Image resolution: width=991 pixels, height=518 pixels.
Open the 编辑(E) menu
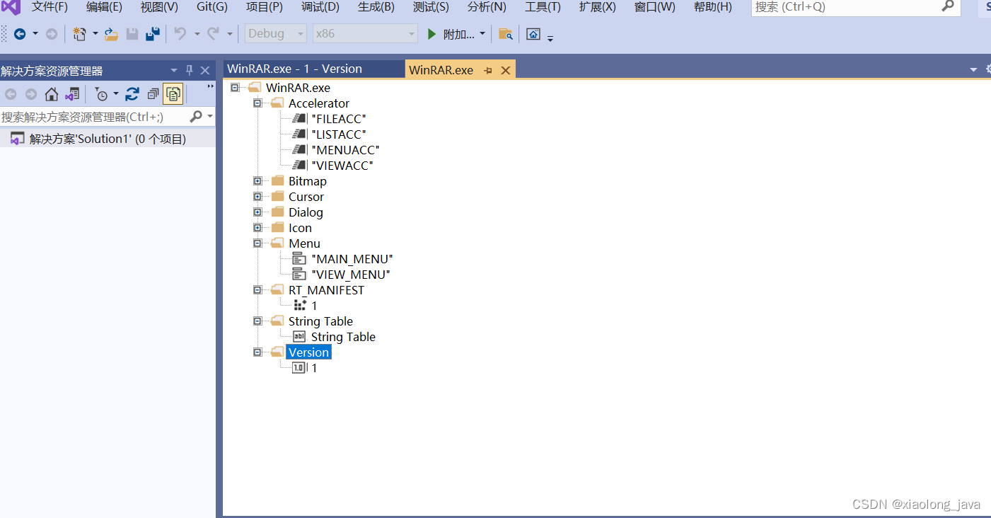(104, 7)
